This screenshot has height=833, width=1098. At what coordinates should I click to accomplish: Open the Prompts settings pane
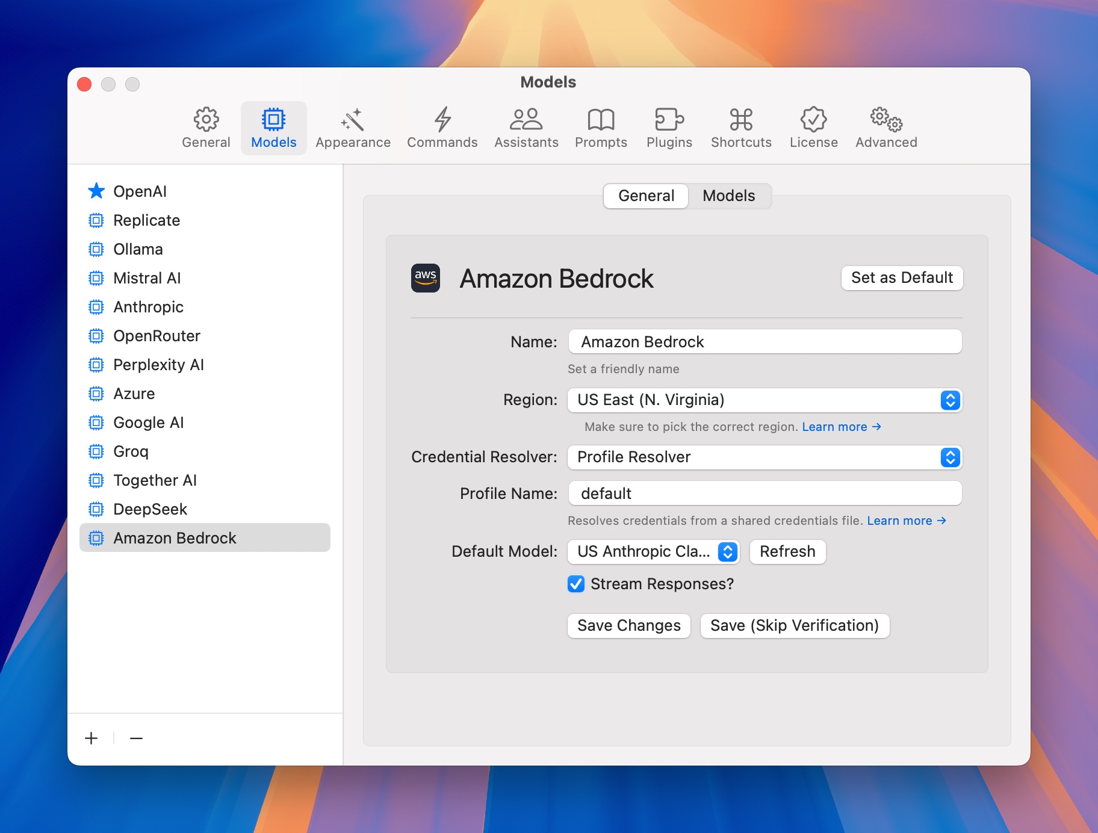pos(601,128)
